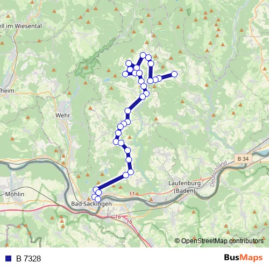Image resolution: width=269 pixels, height=269 pixels.
Task: Click the thick route segment heading to Bad Säckingen
Action: coord(111,182)
